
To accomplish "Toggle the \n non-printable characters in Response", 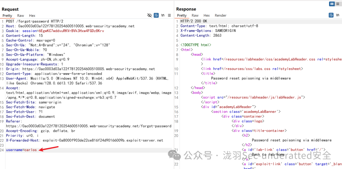I will [x=338, y=15].
